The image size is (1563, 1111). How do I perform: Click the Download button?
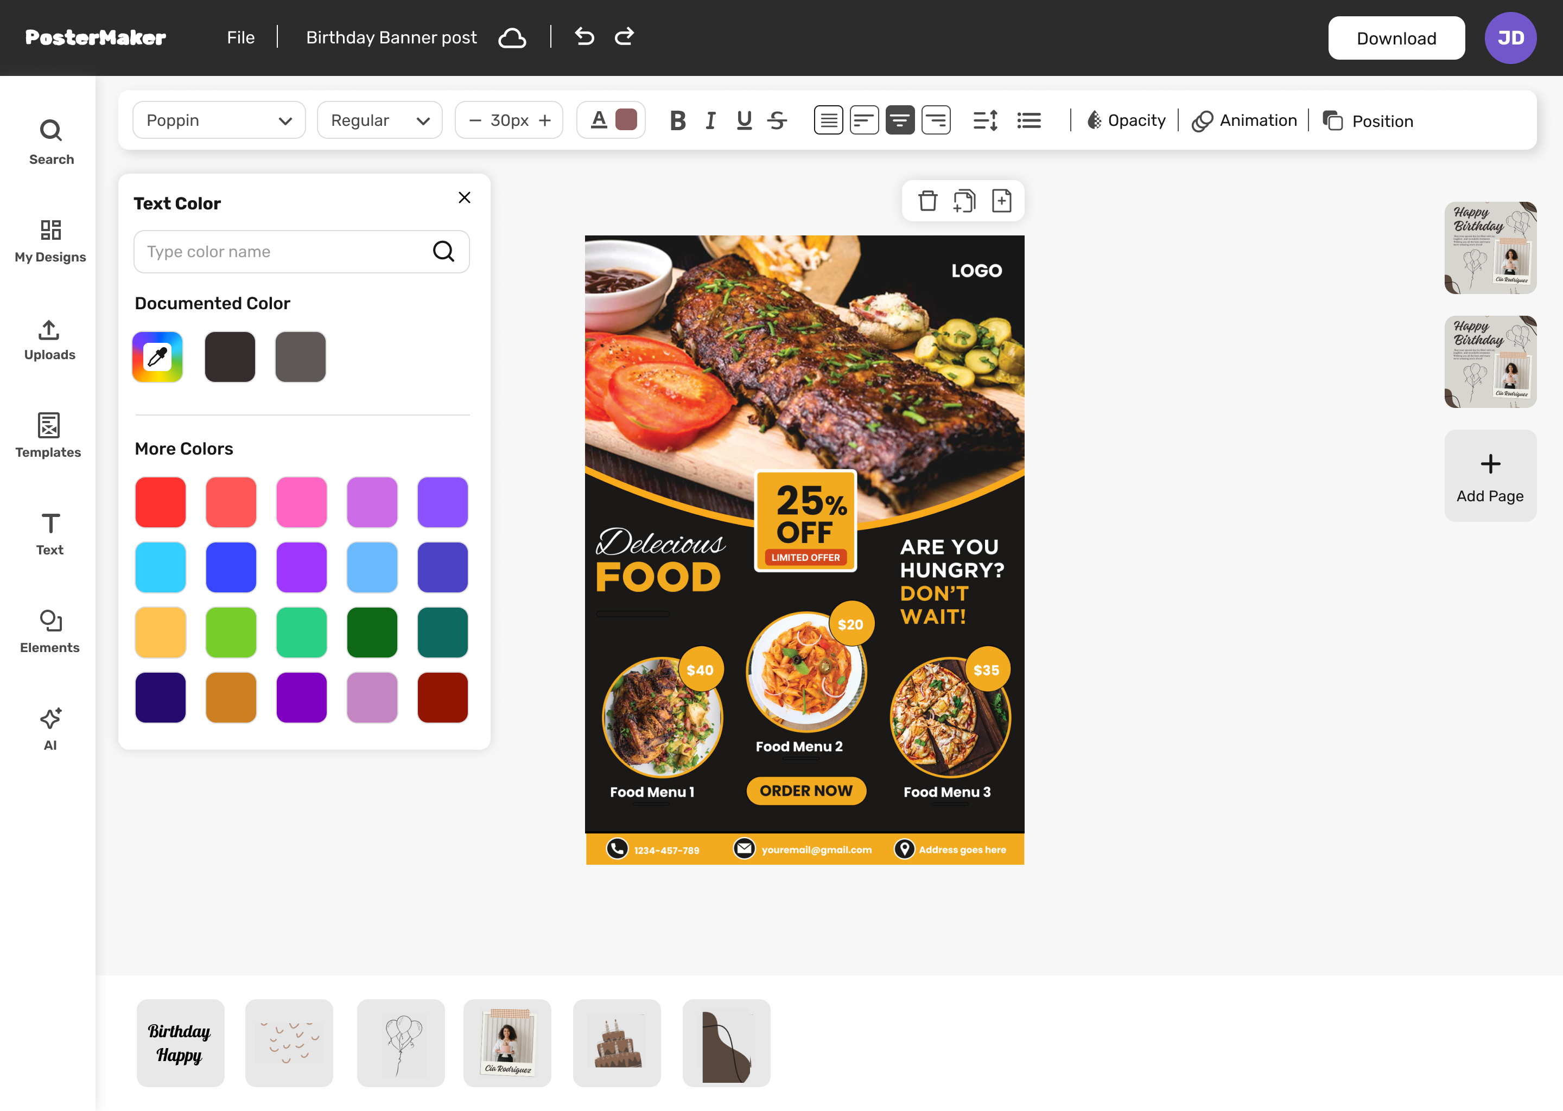click(x=1396, y=37)
